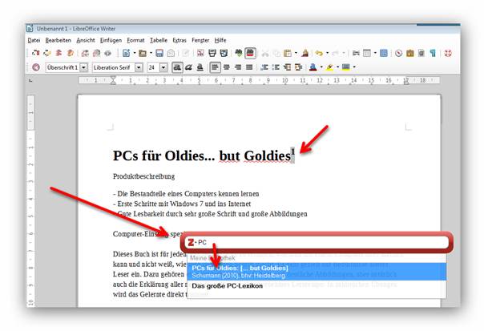Image resolution: width=484 pixels, height=331 pixels.
Task: Expand the Font Color dropdown arrow
Action: [321, 67]
